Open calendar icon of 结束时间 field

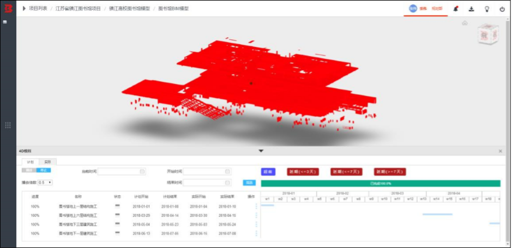tap(227, 183)
